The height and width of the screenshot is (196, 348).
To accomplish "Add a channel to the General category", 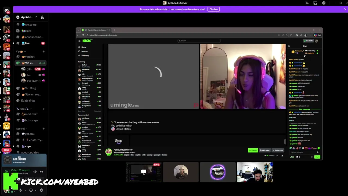I will pos(43,128).
